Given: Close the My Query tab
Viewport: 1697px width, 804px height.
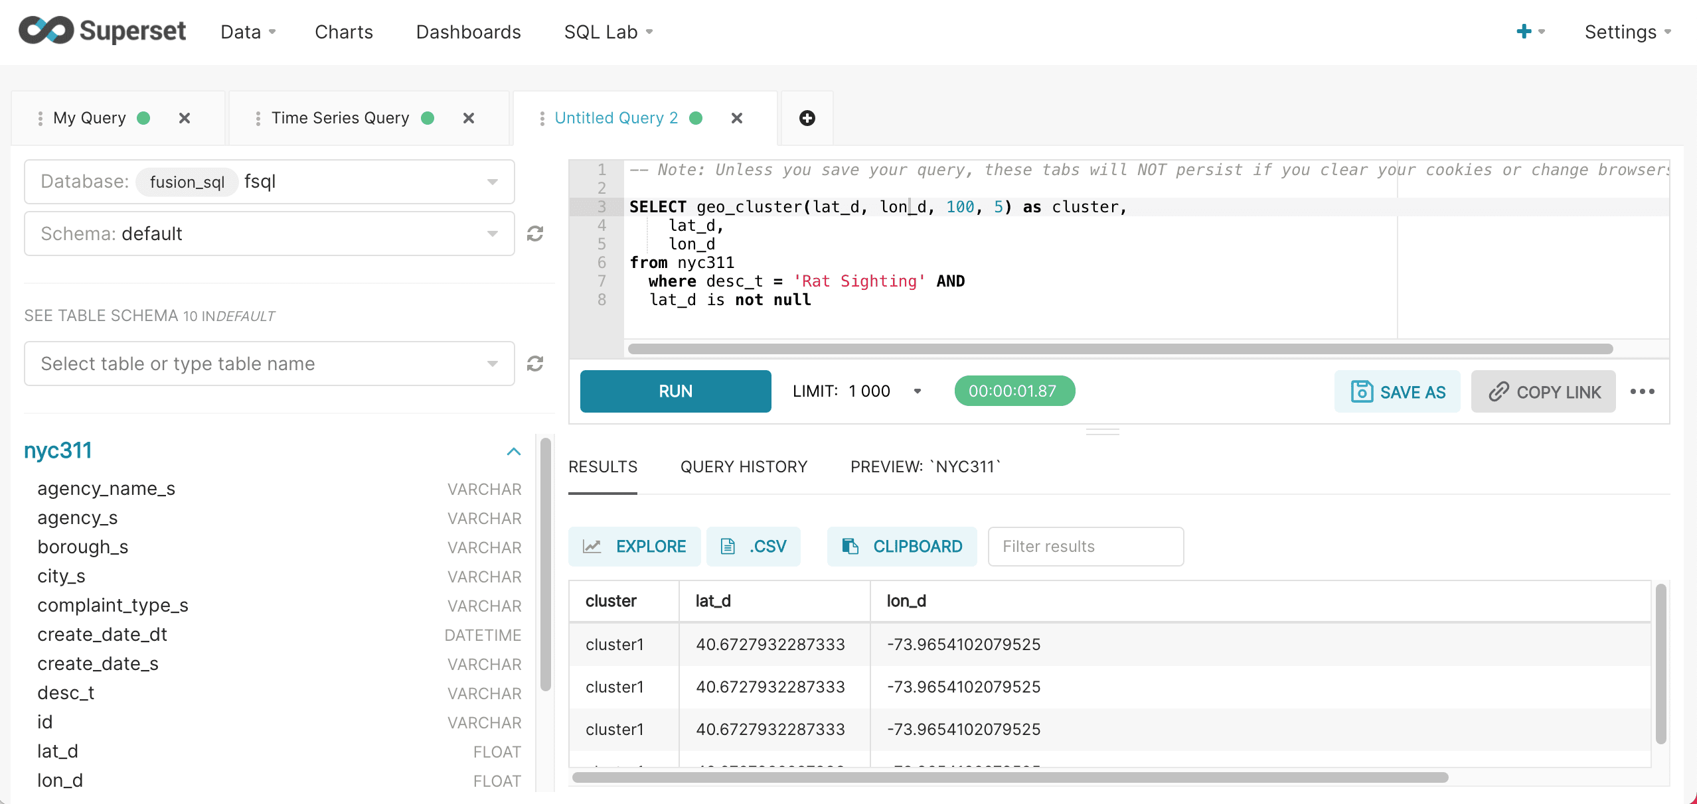Looking at the screenshot, I should pos(185,118).
